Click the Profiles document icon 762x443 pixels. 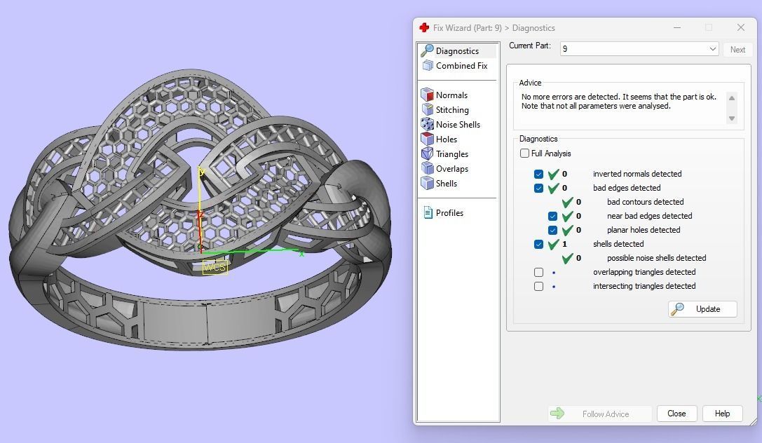pyautogui.click(x=428, y=213)
